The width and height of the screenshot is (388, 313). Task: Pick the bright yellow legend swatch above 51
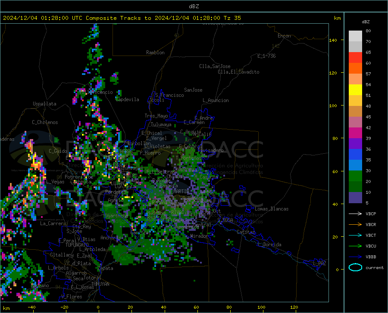(x=355, y=90)
